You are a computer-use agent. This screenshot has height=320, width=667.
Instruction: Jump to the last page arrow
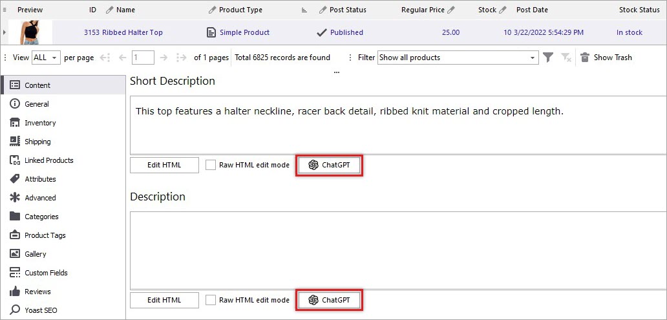(181, 58)
